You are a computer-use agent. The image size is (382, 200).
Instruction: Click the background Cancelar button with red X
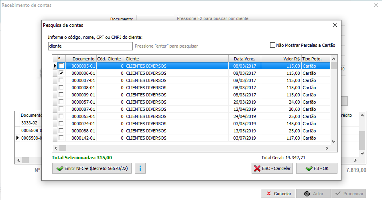click(278, 194)
